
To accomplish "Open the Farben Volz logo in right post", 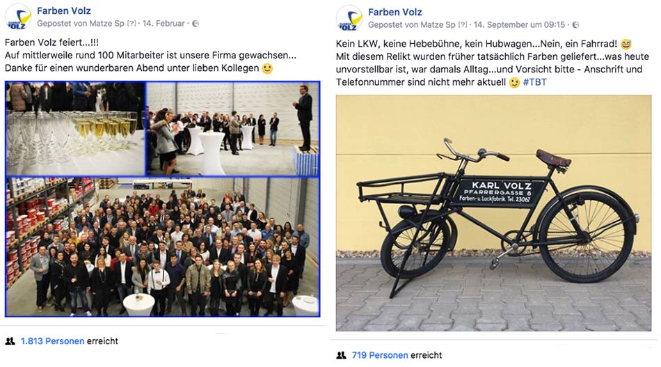I will click(349, 19).
